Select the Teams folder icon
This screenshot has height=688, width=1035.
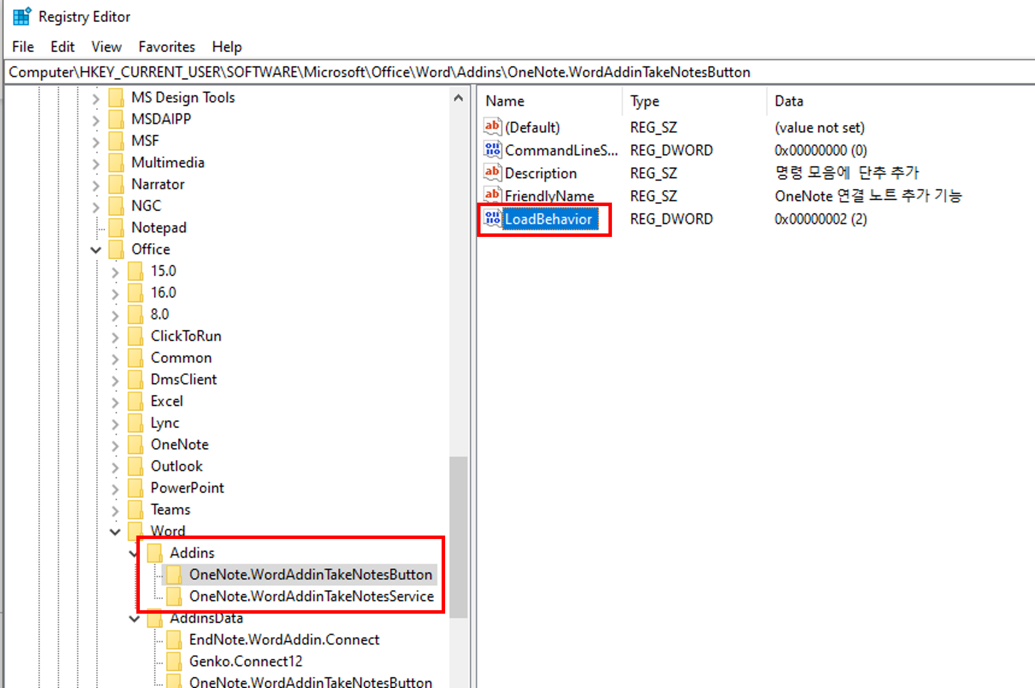click(135, 510)
